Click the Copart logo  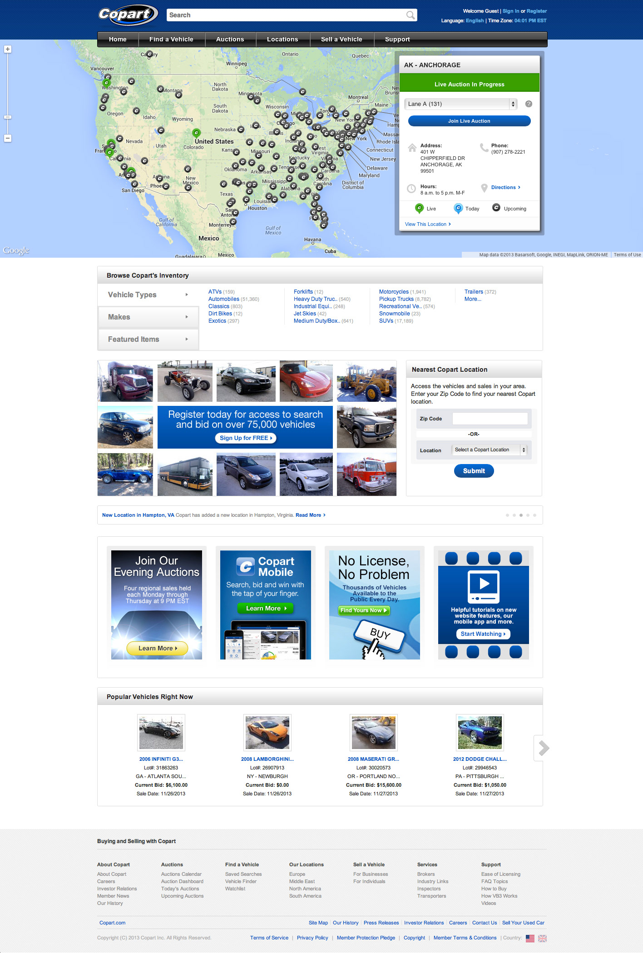pyautogui.click(x=129, y=15)
